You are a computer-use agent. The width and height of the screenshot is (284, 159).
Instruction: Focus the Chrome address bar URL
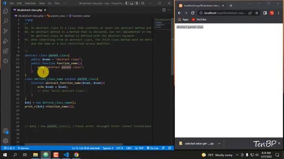(225, 13)
